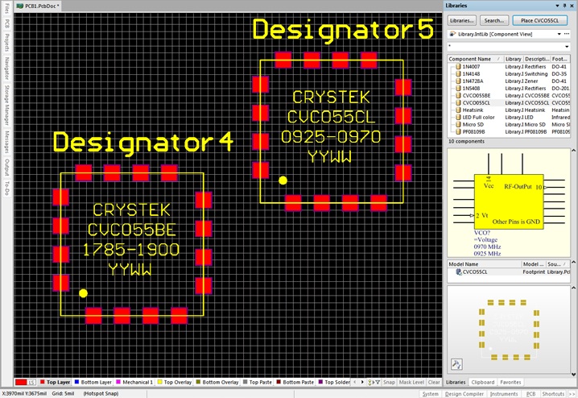Click the Heatsink component icon

point(458,110)
